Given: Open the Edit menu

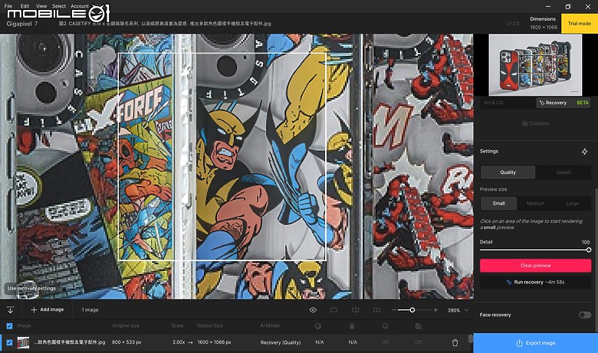Looking at the screenshot, I should [25, 6].
